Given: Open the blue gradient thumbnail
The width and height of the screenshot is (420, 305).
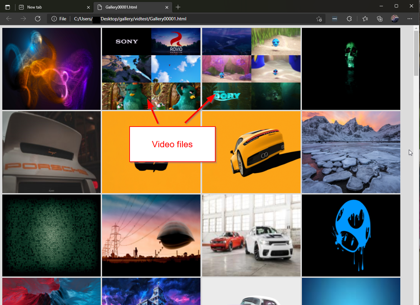Looking at the screenshot, I should pyautogui.click(x=351, y=292).
